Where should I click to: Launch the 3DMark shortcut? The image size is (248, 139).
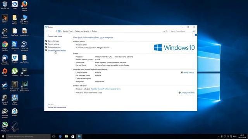click(5, 19)
